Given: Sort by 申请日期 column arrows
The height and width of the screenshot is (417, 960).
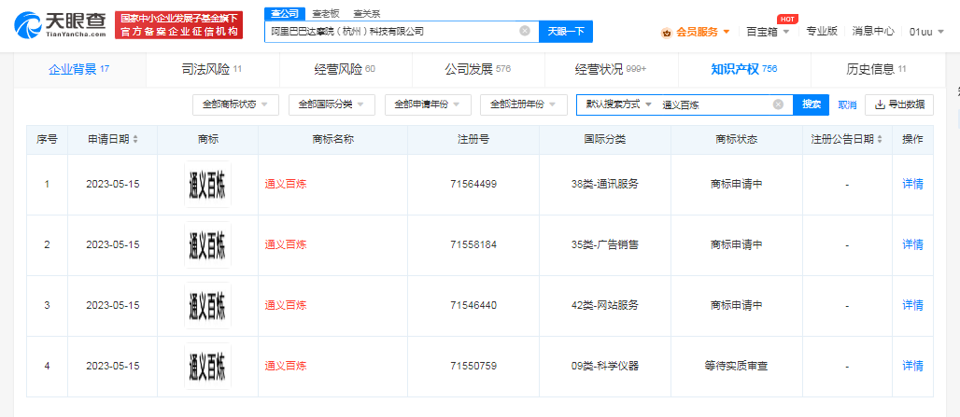Looking at the screenshot, I should click(135, 139).
